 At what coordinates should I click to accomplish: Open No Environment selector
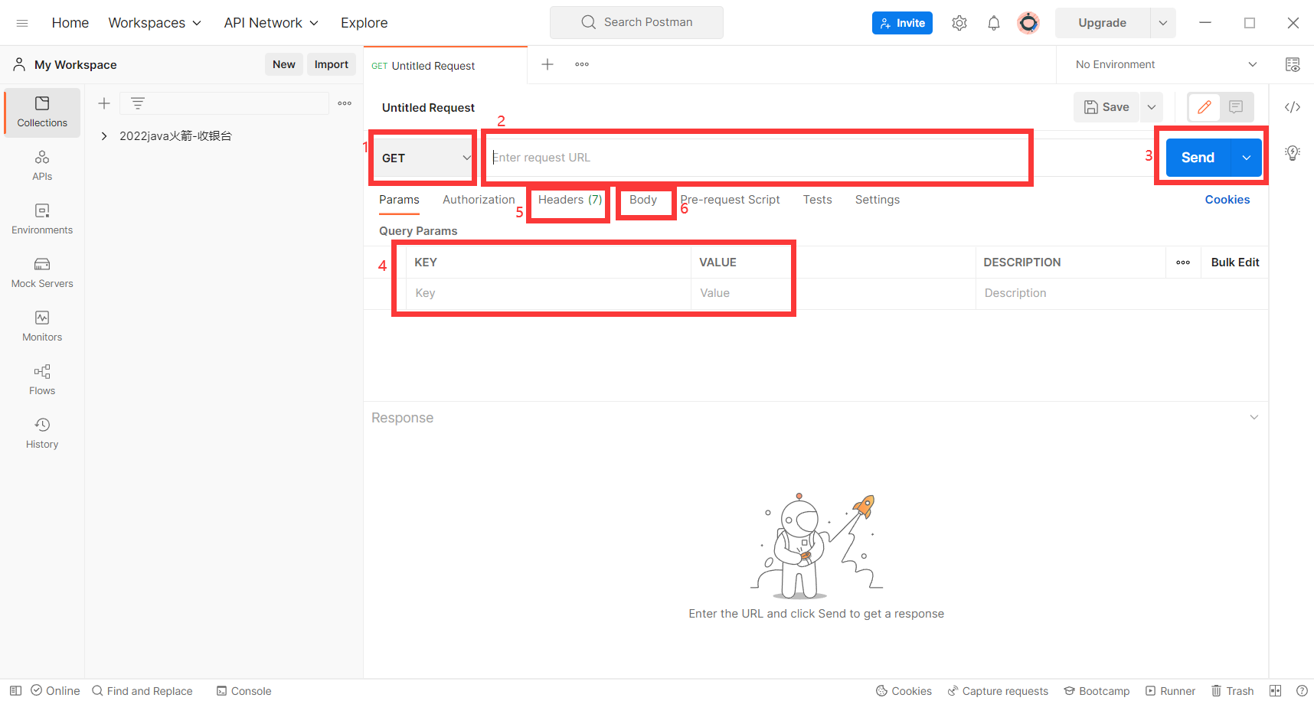coord(1165,64)
